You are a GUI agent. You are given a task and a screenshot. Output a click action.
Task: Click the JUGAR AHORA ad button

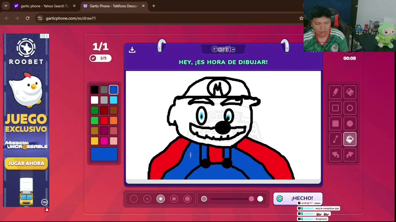click(26, 163)
